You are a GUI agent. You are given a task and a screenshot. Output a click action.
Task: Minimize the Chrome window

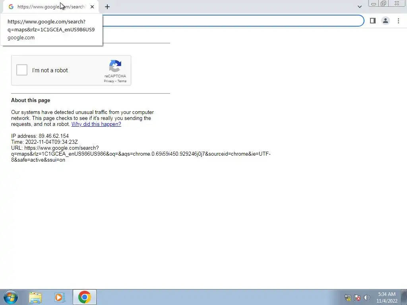pos(374,3)
